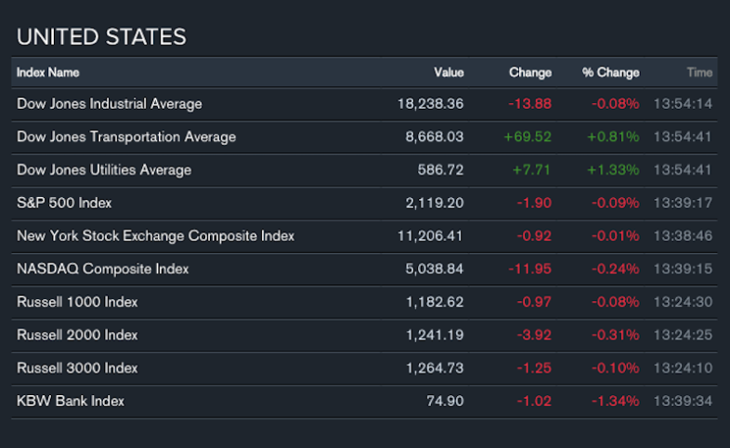This screenshot has width=730, height=448.
Task: Sort by the Value column header
Action: pyautogui.click(x=449, y=72)
